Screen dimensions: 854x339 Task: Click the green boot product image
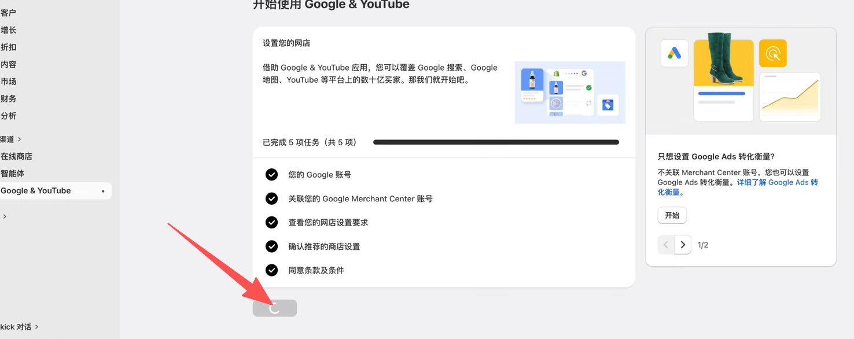[724, 60]
